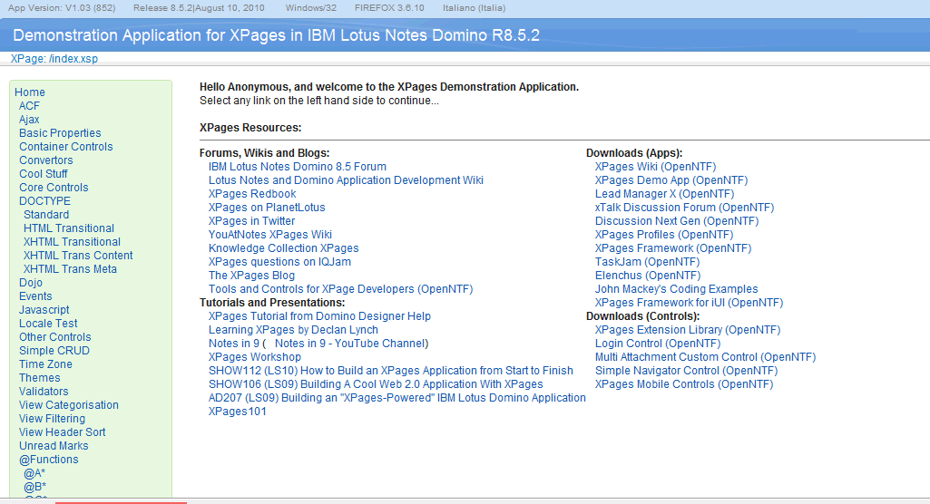Open Discussion Next Gen (OpenNTF)

[677, 221]
